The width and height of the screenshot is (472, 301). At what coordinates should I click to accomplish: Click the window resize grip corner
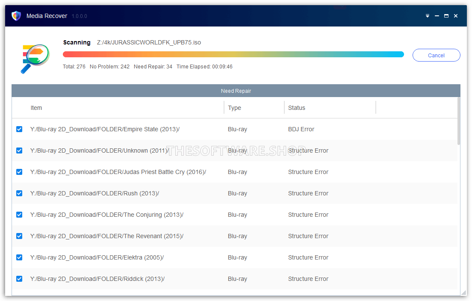(x=463, y=292)
